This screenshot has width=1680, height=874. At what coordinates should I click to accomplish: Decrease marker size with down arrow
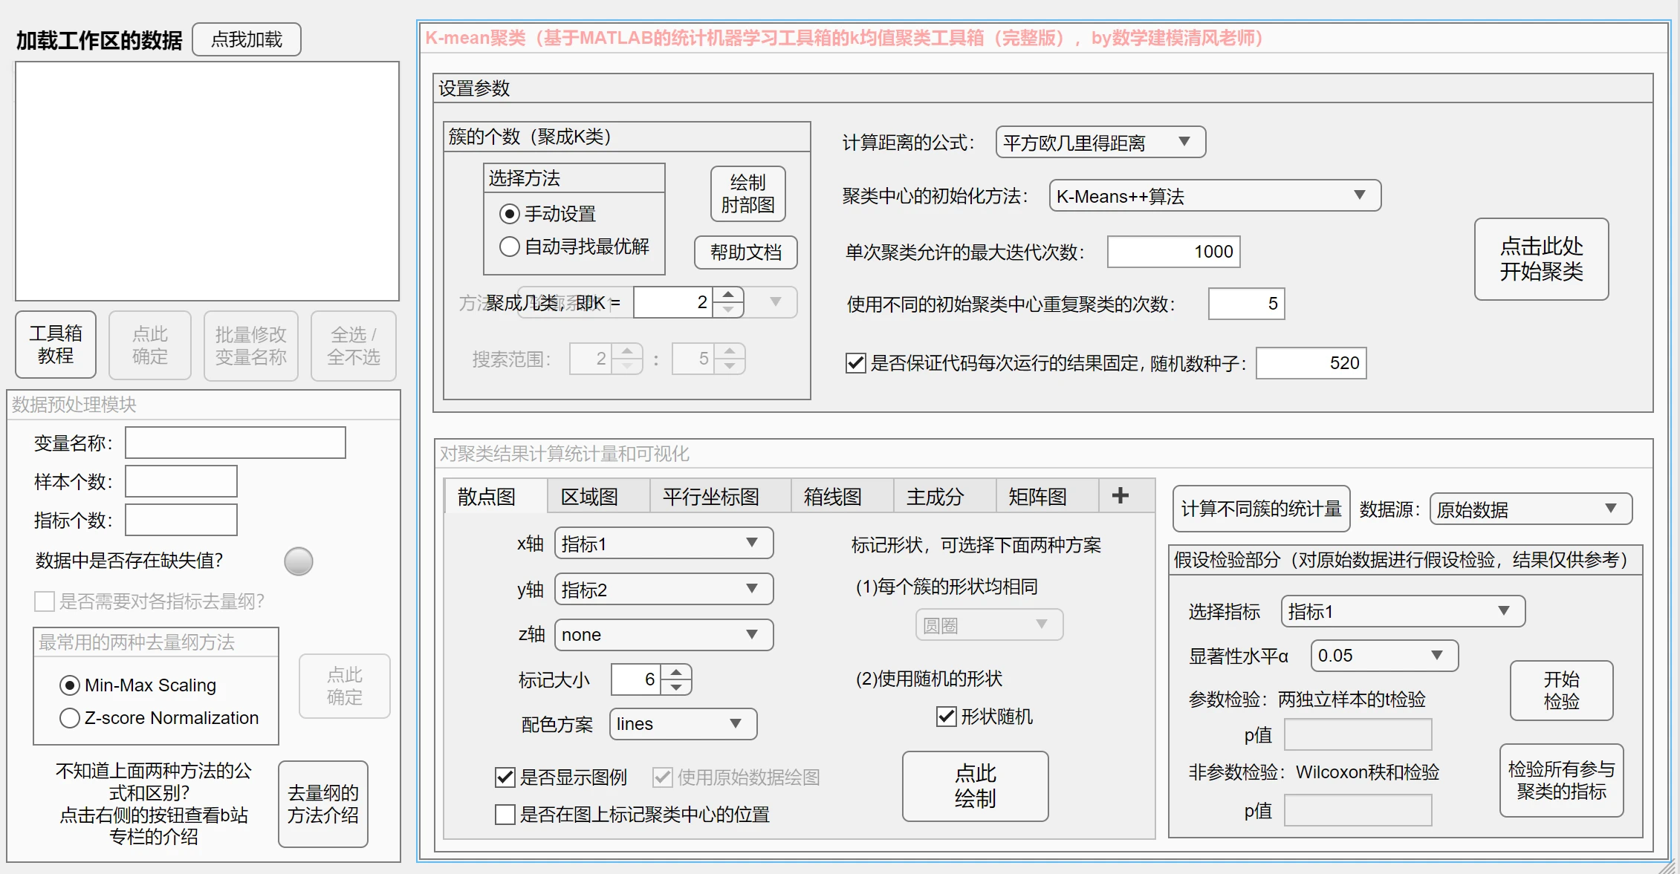point(675,688)
